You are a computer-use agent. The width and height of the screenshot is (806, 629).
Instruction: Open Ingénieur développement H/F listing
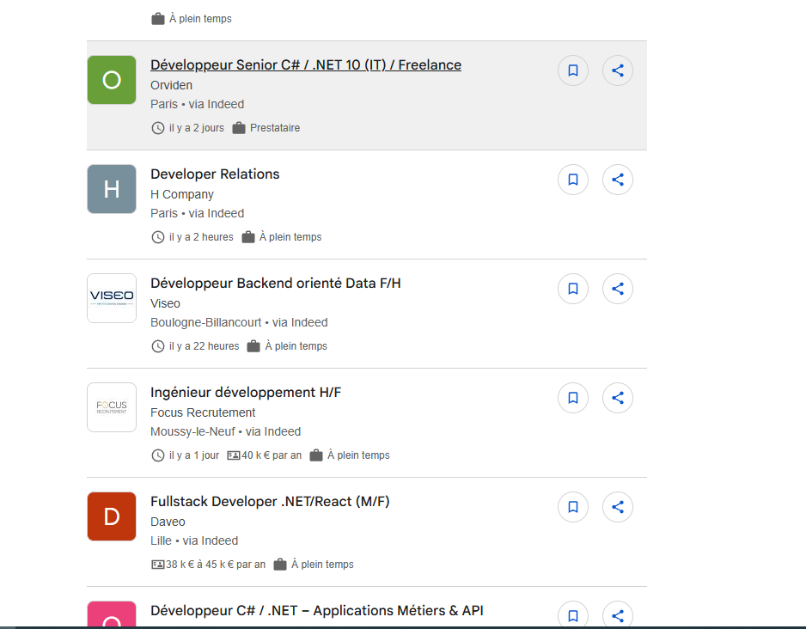246,393
